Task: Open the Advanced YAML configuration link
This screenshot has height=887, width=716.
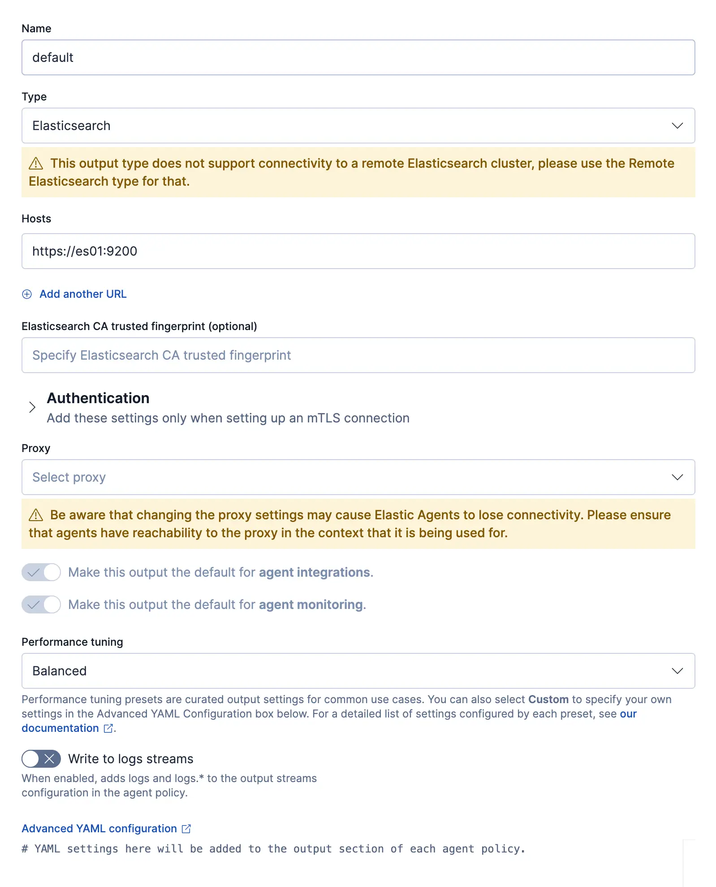Action: 99,829
